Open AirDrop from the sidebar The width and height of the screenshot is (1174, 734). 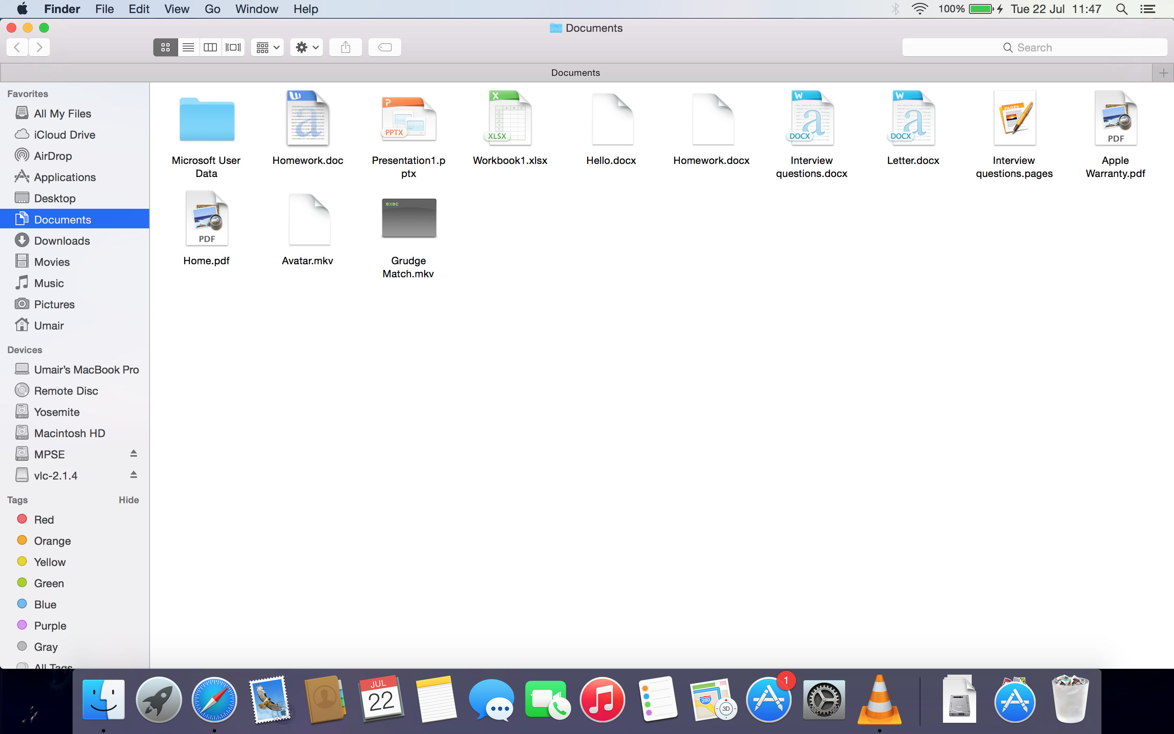[x=53, y=156]
